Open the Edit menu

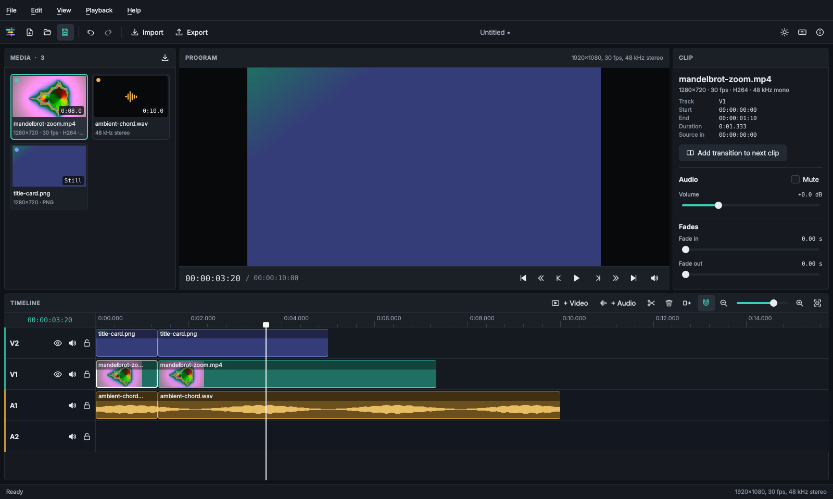(36, 10)
